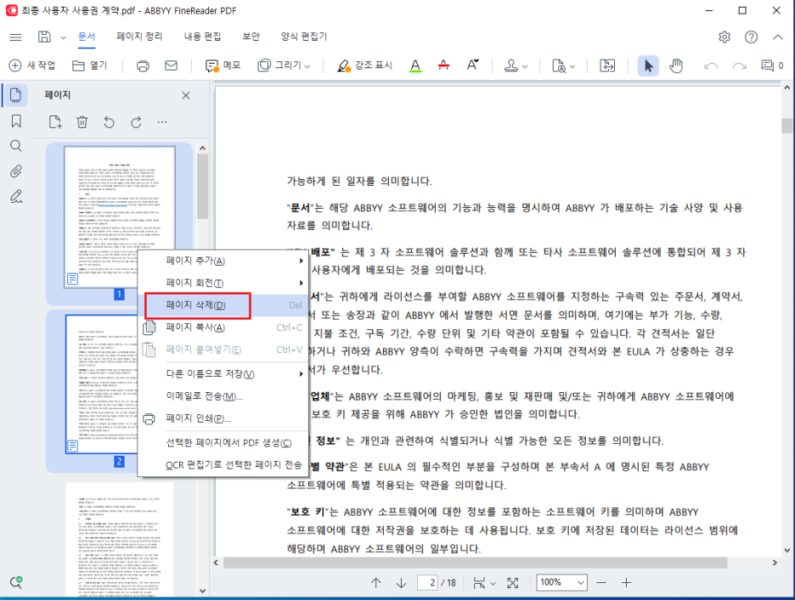Click the delete page trash icon
The image size is (795, 600).
[x=82, y=122]
